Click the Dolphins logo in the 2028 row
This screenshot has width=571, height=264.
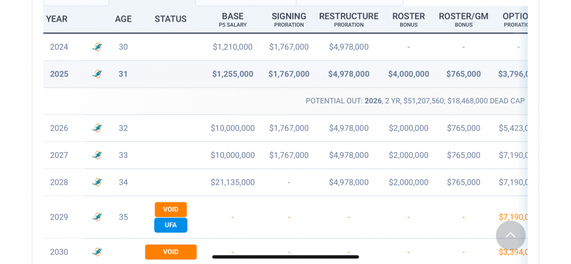(x=97, y=182)
